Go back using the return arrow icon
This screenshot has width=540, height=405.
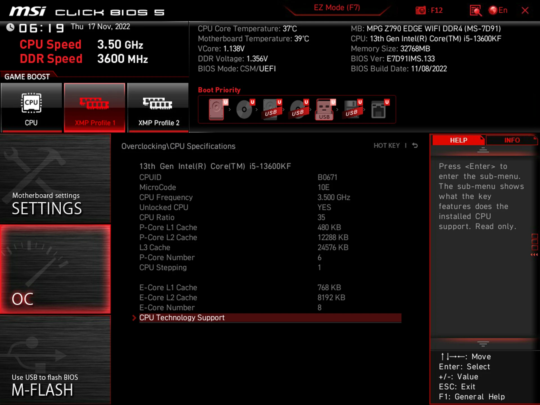click(x=415, y=145)
